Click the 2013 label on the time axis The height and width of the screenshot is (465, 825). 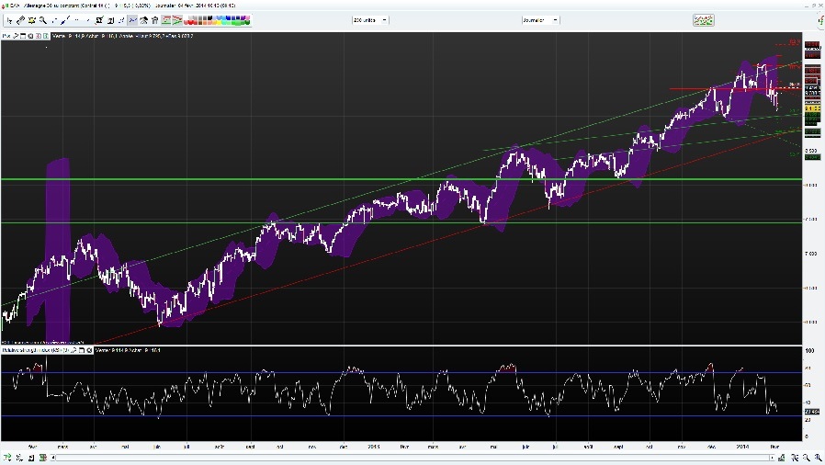pos(374,447)
